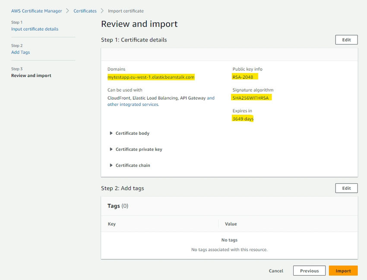
Task: Click the Step 3 label in sidebar
Action: [x=17, y=69]
